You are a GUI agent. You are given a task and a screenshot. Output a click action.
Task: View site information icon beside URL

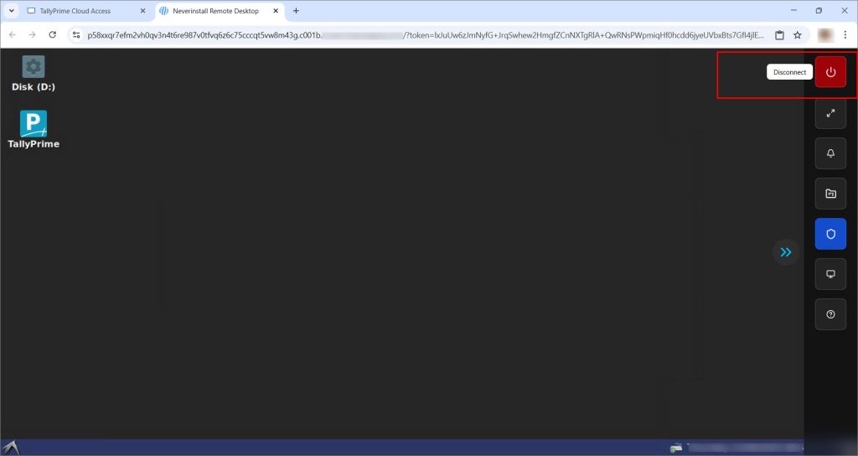coord(76,35)
